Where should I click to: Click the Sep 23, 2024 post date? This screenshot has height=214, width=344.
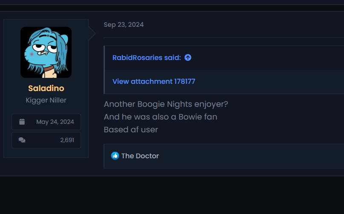coord(124,25)
